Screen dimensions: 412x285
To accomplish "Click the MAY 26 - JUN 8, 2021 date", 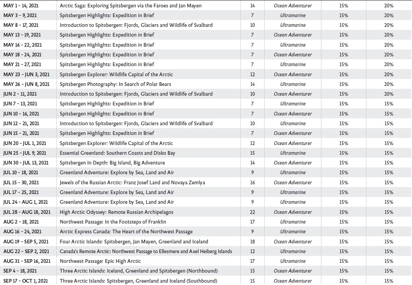I will tap(26, 84).
